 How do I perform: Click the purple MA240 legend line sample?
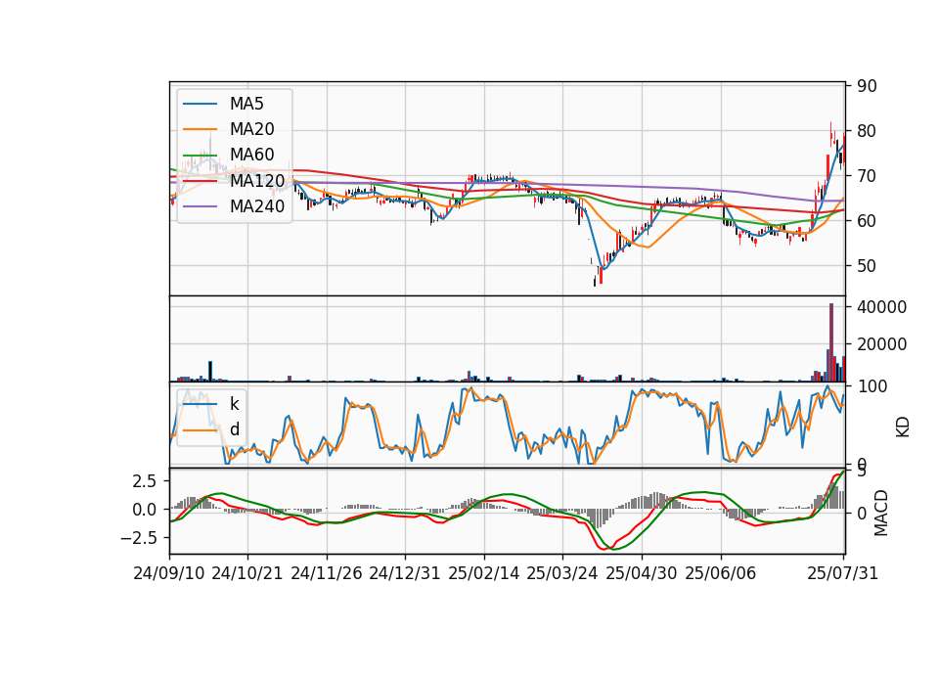point(200,206)
